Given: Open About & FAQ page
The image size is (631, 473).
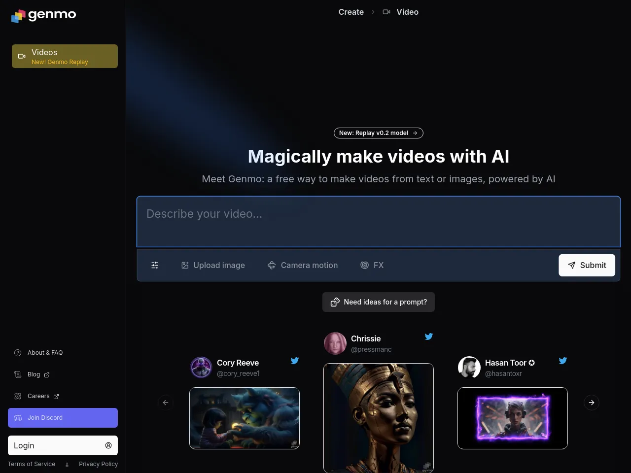Looking at the screenshot, I should pos(45,353).
